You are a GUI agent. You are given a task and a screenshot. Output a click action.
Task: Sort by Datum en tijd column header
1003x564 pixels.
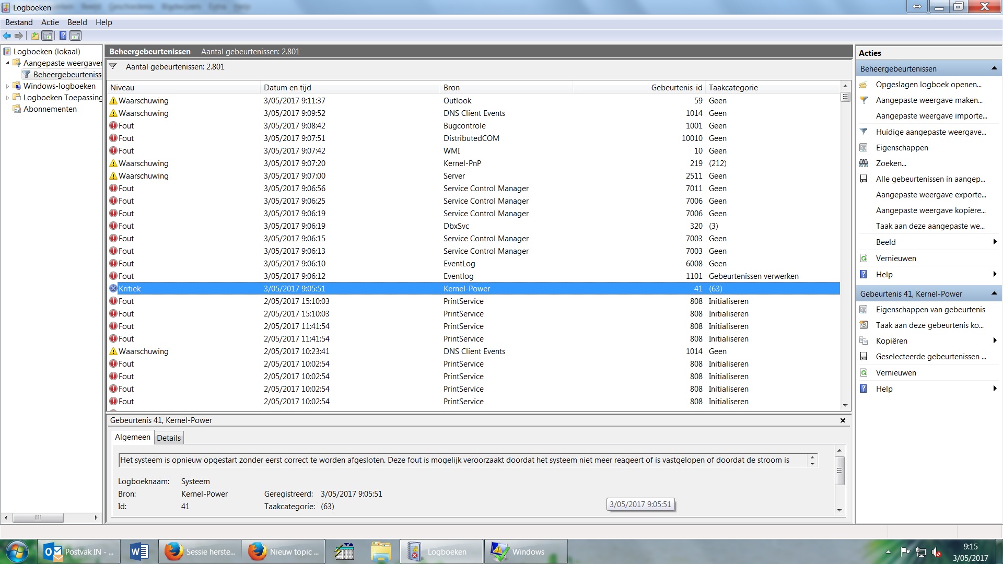[350, 87]
